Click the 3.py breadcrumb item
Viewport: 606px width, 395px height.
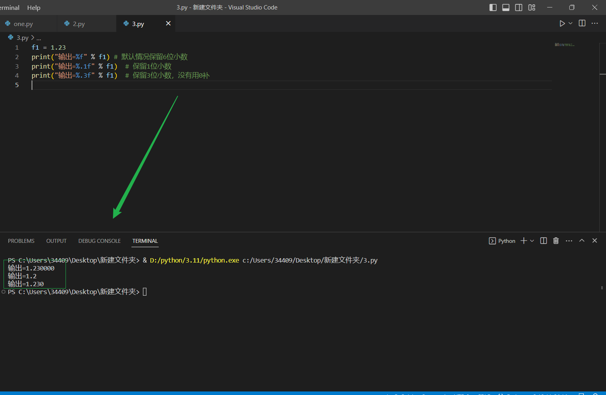(22, 38)
